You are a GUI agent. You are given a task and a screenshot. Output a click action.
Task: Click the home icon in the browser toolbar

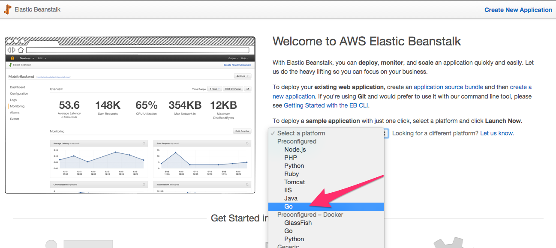click(x=21, y=50)
